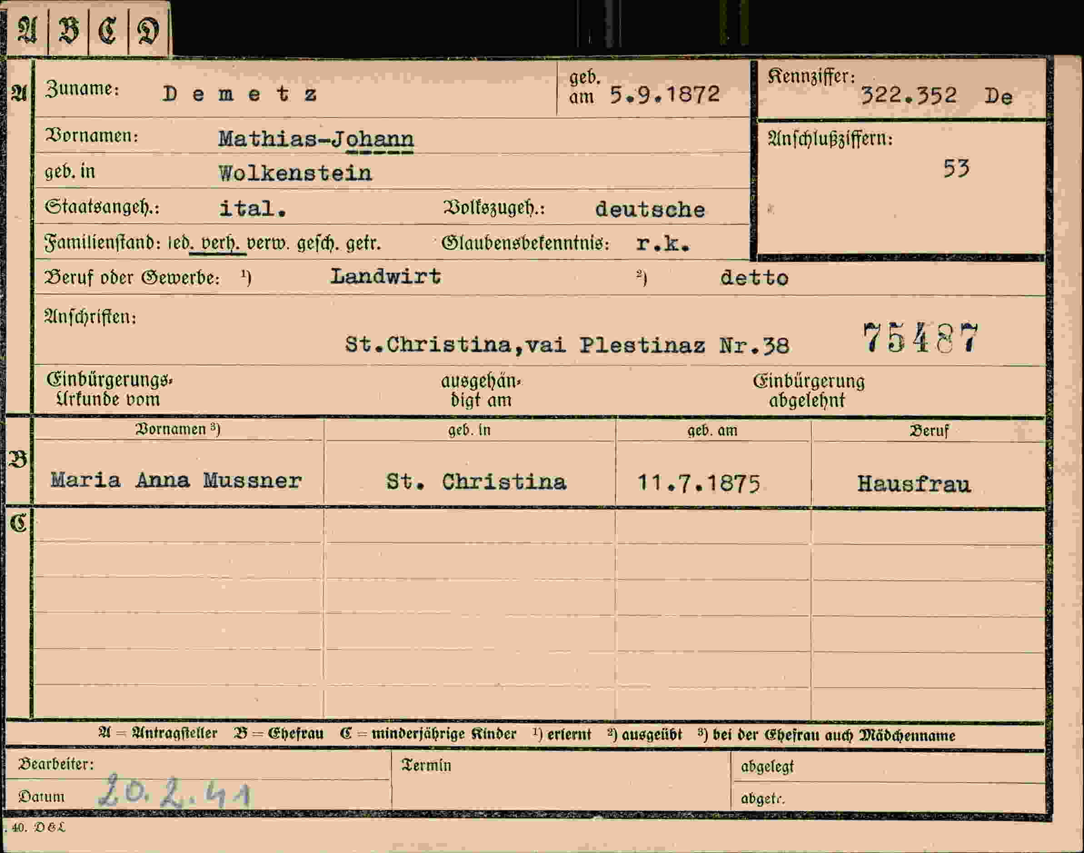Click the 'abgetr.' label
This screenshot has height=853, width=1084.
(x=763, y=799)
